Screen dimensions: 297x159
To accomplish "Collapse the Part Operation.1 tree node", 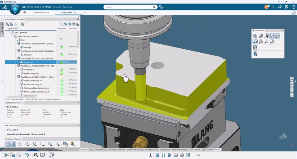I will [x=10, y=33].
